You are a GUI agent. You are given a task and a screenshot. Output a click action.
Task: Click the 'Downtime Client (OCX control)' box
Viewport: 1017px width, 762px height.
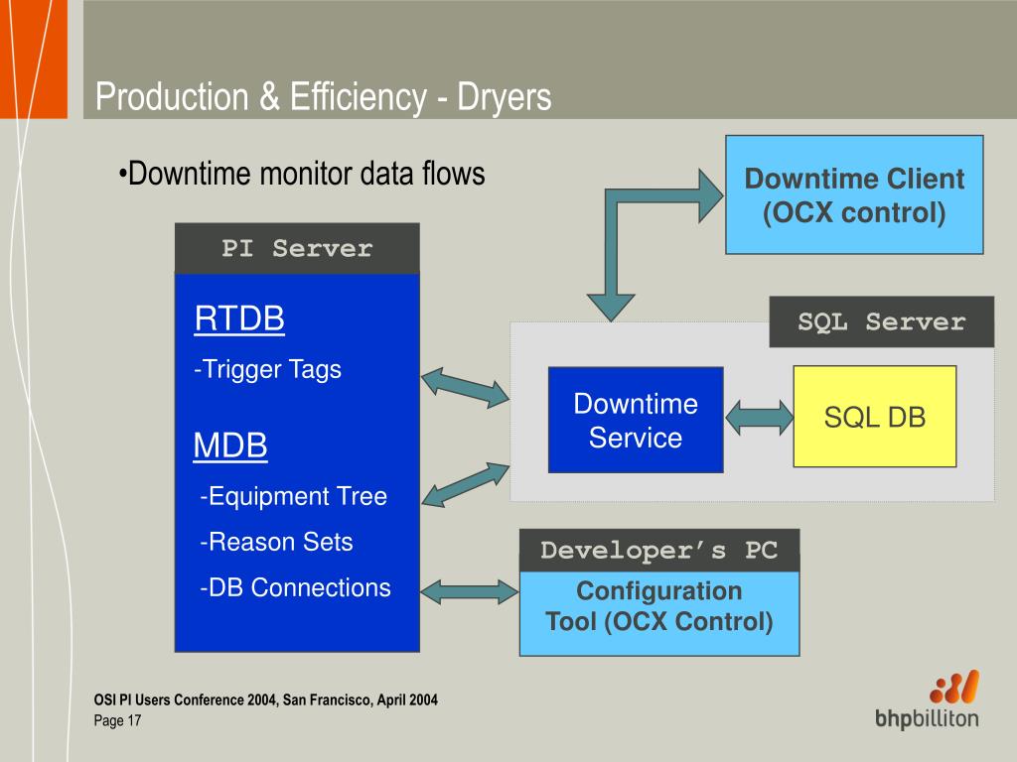coord(854,194)
